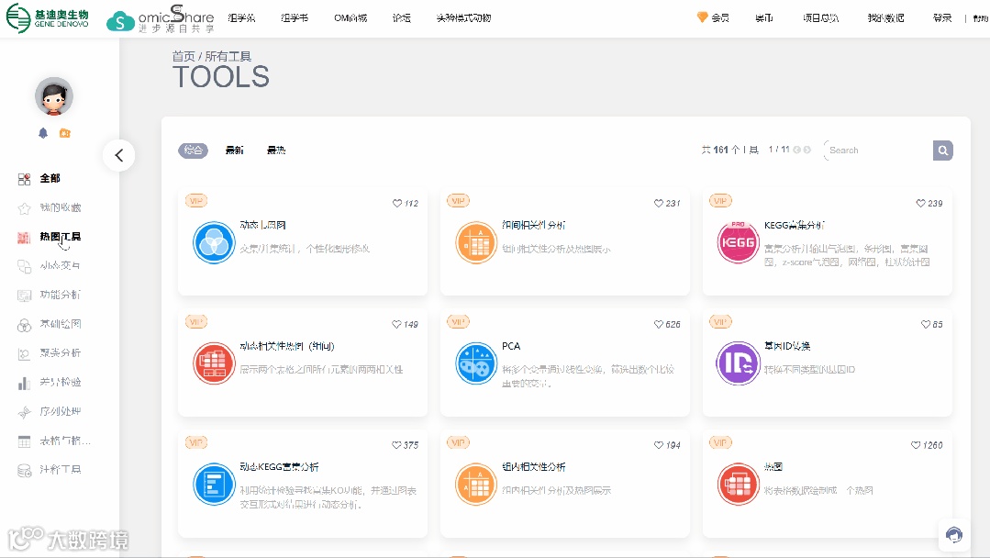This screenshot has height=558, width=990.
Task: Go to the previous page arrow
Action: pos(796,150)
